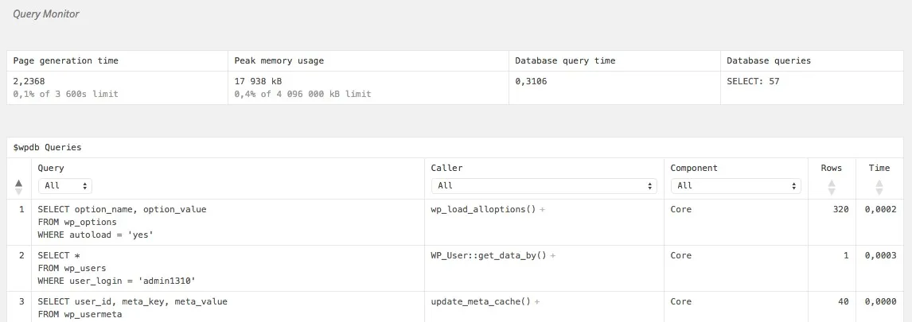This screenshot has width=912, height=322.
Task: Click Core component in wp_usermeta row
Action: (x=681, y=301)
